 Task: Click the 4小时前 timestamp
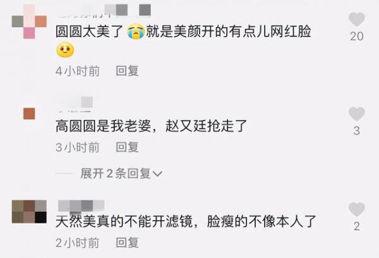click(x=78, y=71)
